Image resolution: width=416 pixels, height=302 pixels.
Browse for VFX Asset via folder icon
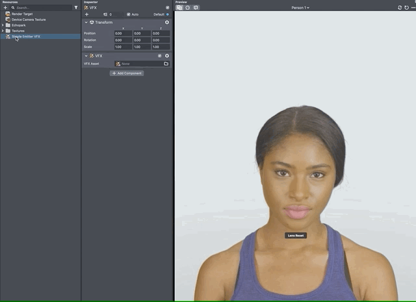166,64
